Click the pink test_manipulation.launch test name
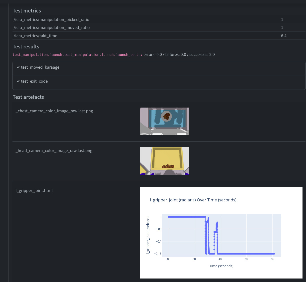Image resolution: width=306 pixels, height=282 pixels. pyautogui.click(x=77, y=55)
